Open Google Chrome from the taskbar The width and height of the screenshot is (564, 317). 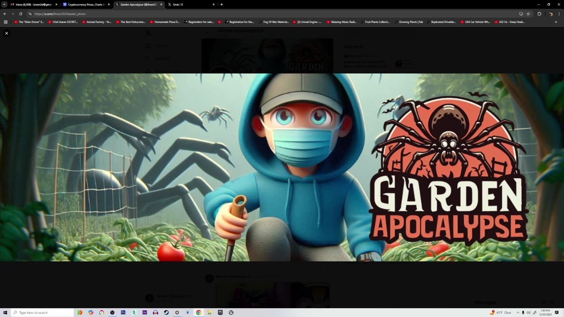point(199,313)
